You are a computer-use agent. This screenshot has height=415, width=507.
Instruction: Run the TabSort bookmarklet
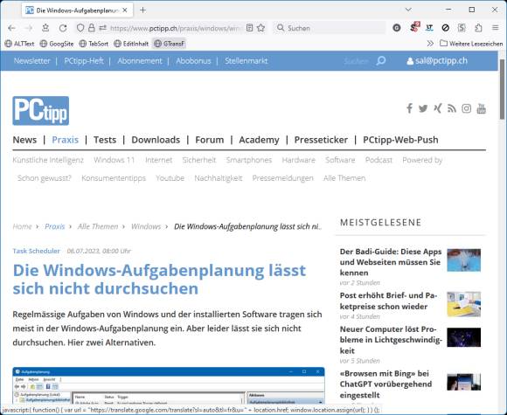[94, 44]
